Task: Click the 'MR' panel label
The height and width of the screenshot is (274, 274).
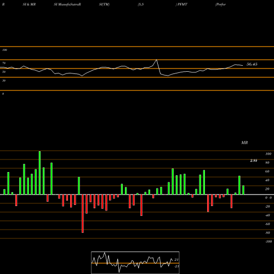Action: tap(244, 142)
